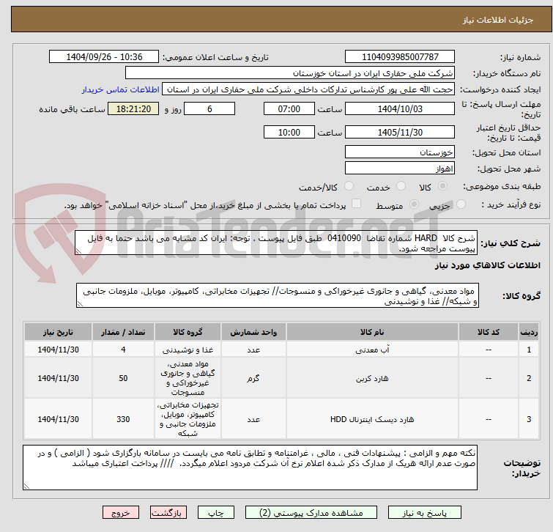The height and width of the screenshot is (532, 553).
Task: Click the گروه کالا text area
Action: [x=278, y=295]
